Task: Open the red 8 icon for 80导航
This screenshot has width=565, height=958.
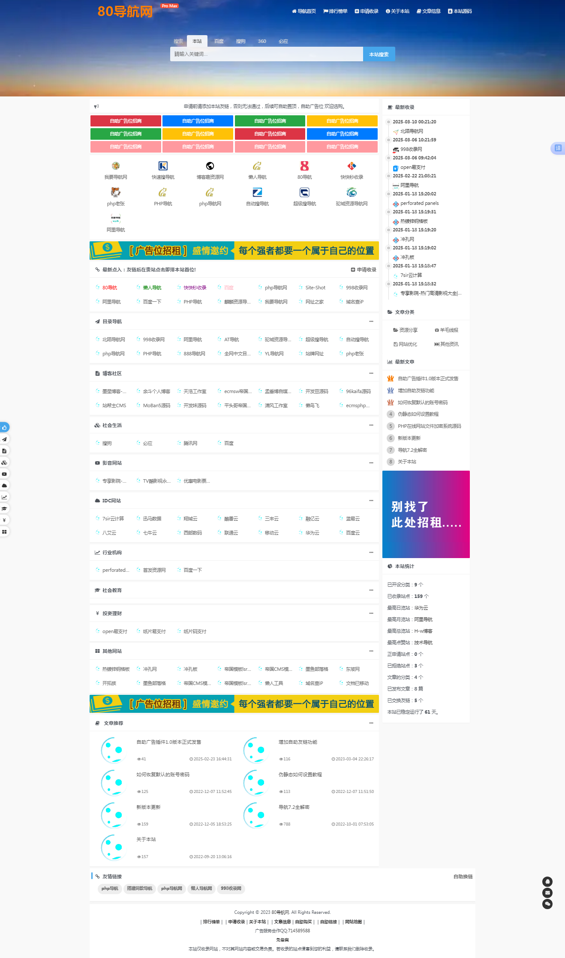Action: [304, 166]
